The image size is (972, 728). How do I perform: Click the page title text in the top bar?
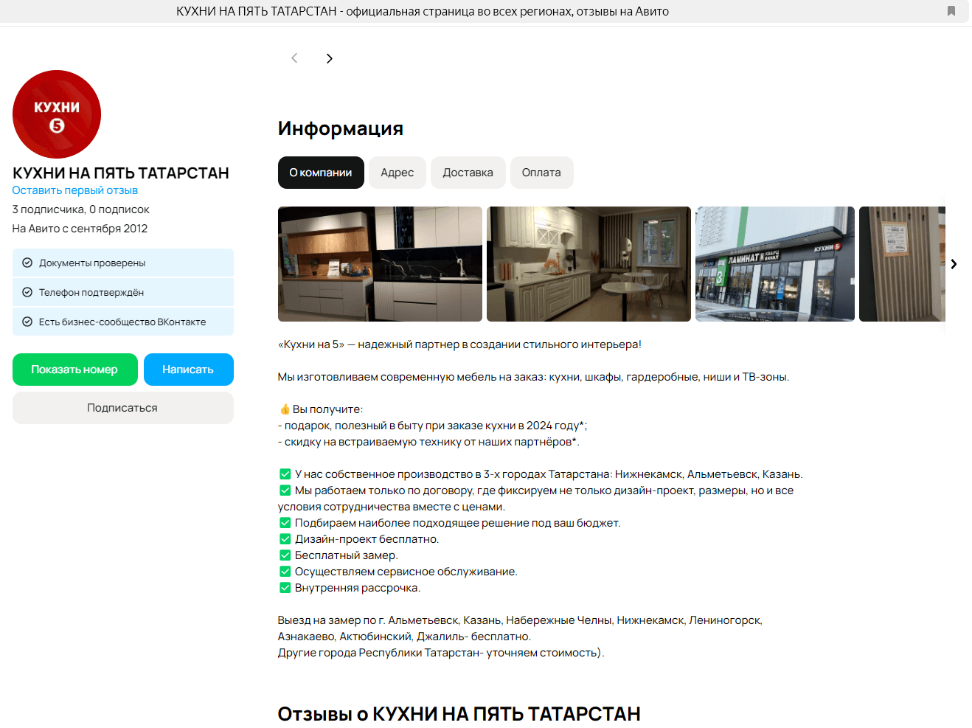(x=423, y=11)
